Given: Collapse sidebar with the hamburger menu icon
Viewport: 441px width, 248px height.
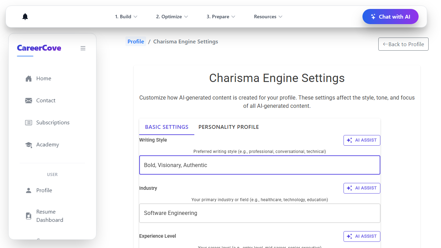Looking at the screenshot, I should (x=83, y=48).
